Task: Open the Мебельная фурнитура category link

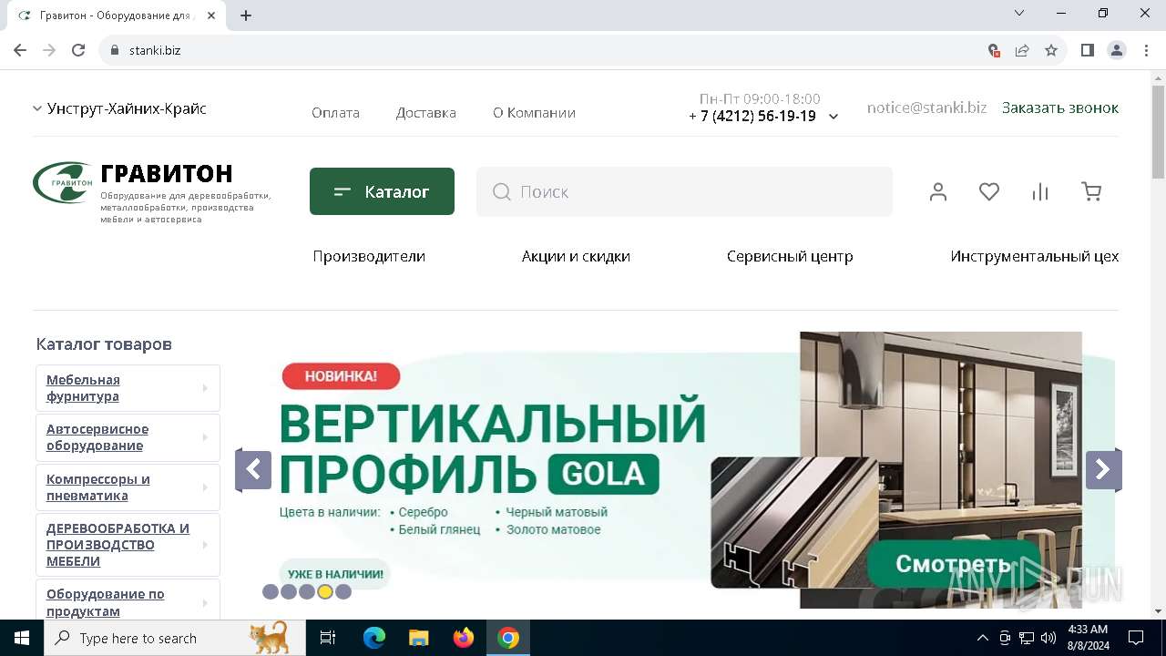Action: [x=83, y=388]
